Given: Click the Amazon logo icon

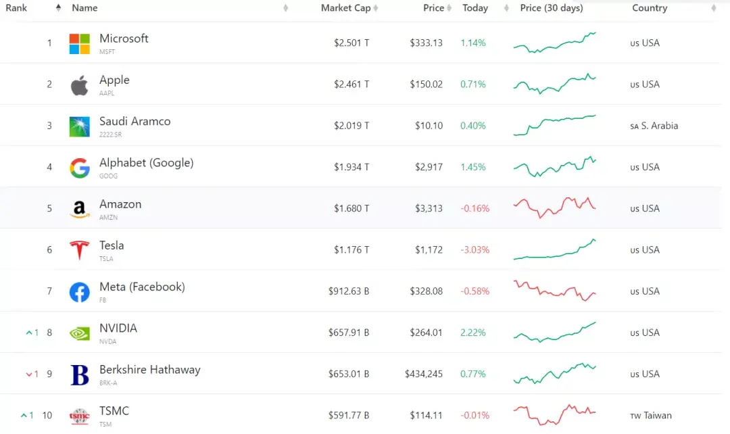Looking at the screenshot, I should 79,209.
